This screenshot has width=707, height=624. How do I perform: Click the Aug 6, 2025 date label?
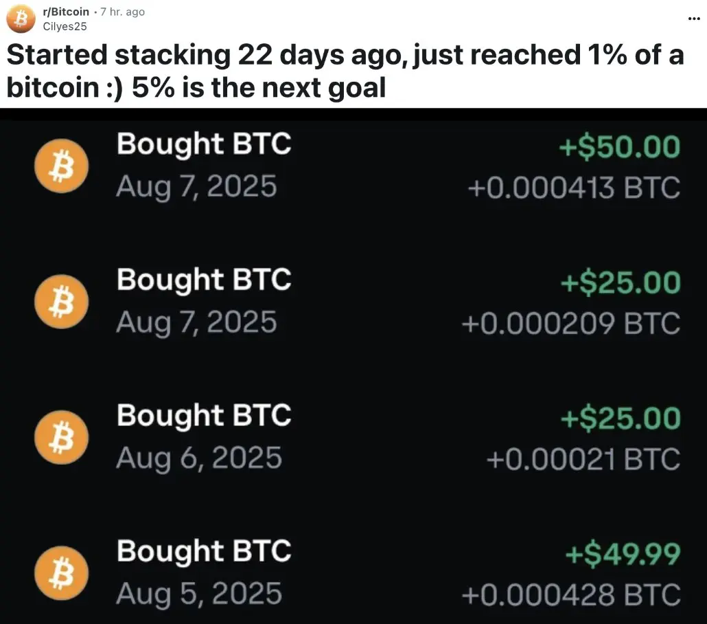tap(199, 458)
